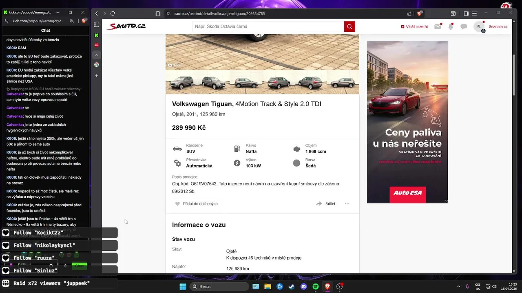Click the '1 968 ccm' engine volume value
The width and height of the screenshot is (522, 293).
pyautogui.click(x=316, y=151)
